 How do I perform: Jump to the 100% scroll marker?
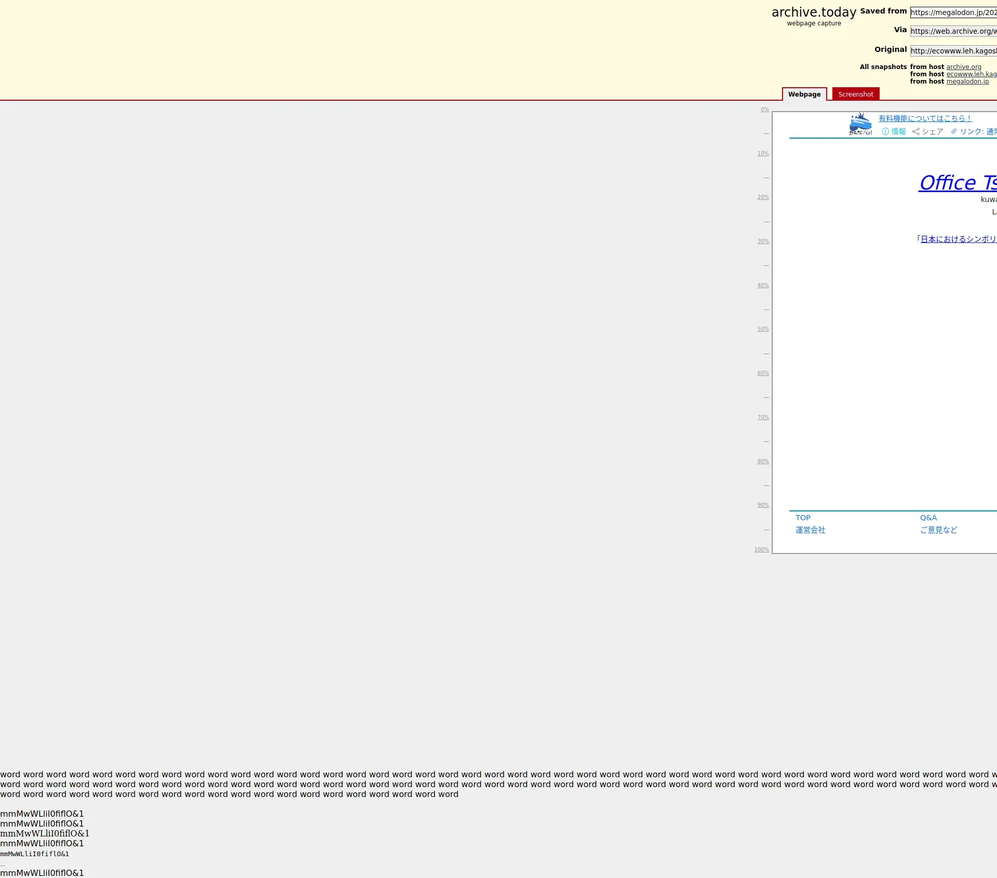[x=761, y=549]
